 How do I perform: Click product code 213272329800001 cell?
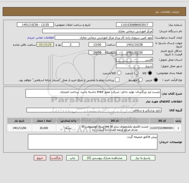pos(162,128)
